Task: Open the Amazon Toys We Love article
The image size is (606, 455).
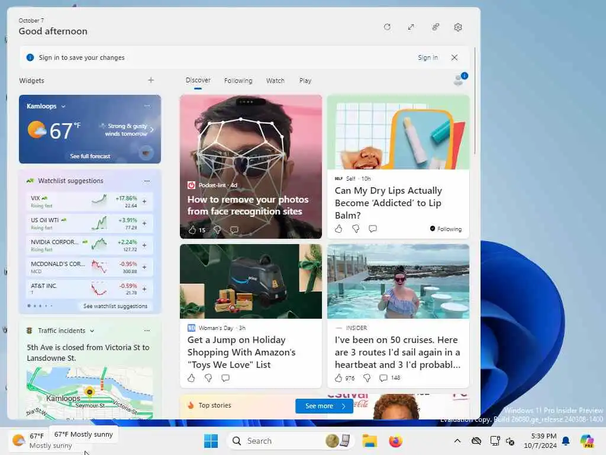Action: click(241, 352)
